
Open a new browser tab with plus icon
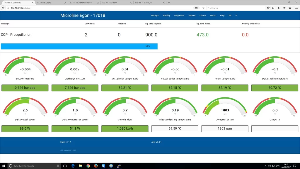(169, 3)
